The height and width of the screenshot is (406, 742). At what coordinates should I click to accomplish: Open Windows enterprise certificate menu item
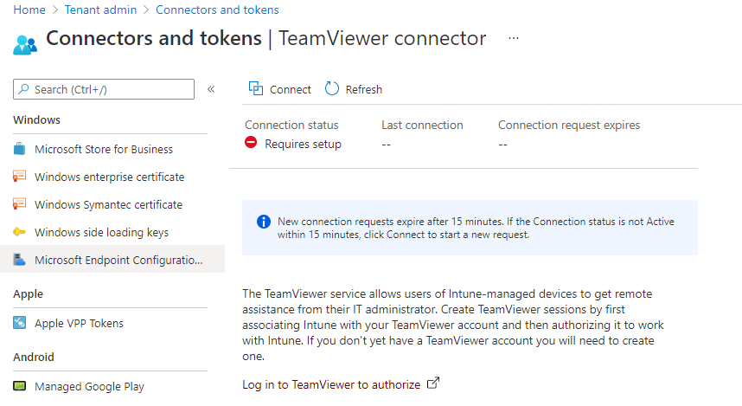(x=109, y=177)
